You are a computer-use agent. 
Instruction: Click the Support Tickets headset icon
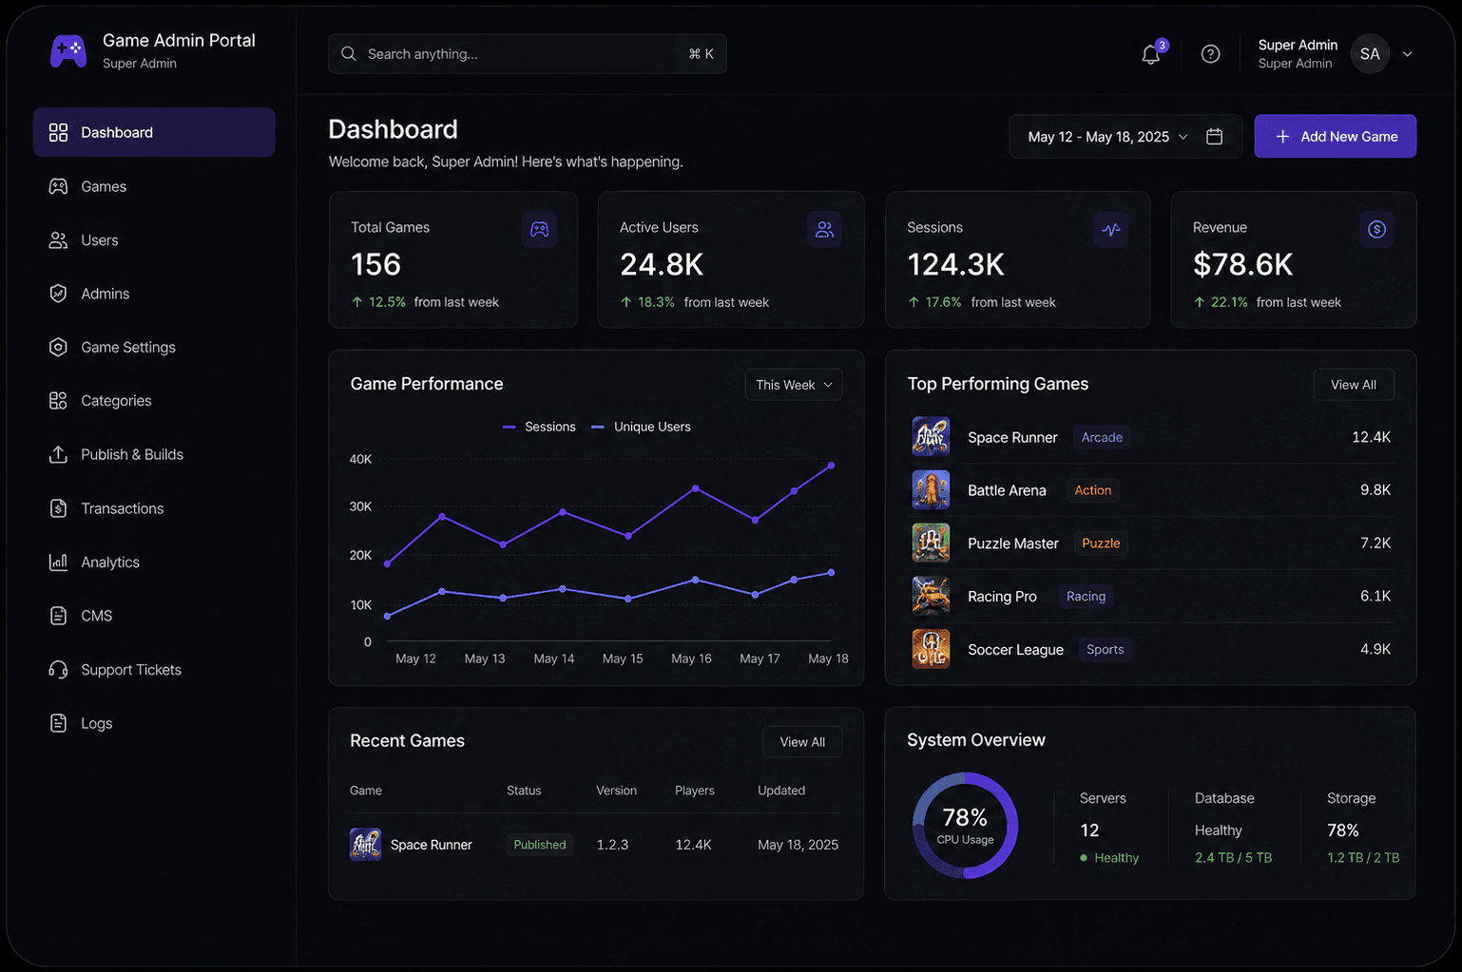58,670
